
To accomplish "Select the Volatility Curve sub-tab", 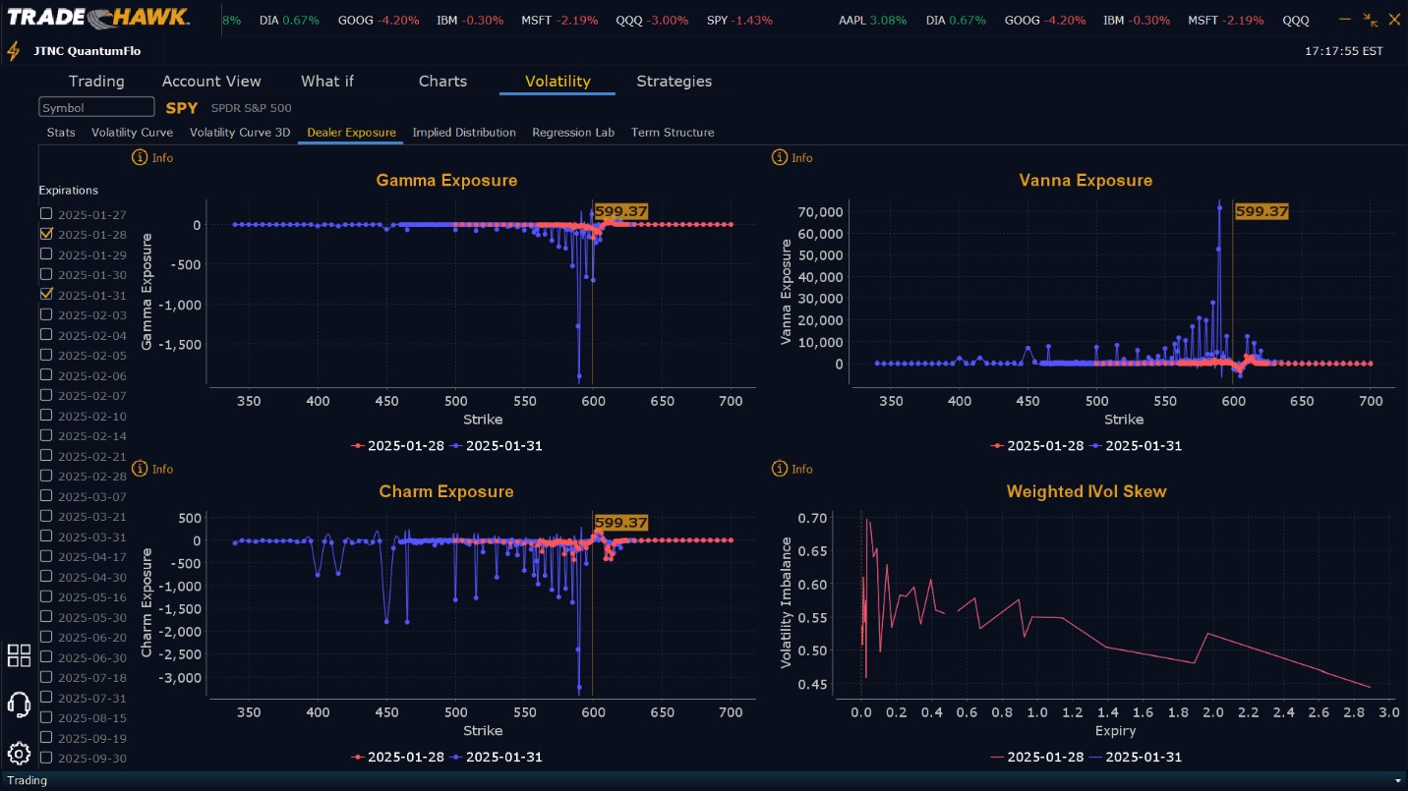I will pyautogui.click(x=132, y=133).
